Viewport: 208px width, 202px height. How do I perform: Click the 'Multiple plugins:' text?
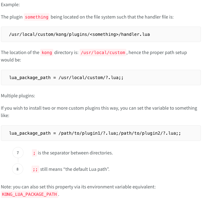click(18, 95)
